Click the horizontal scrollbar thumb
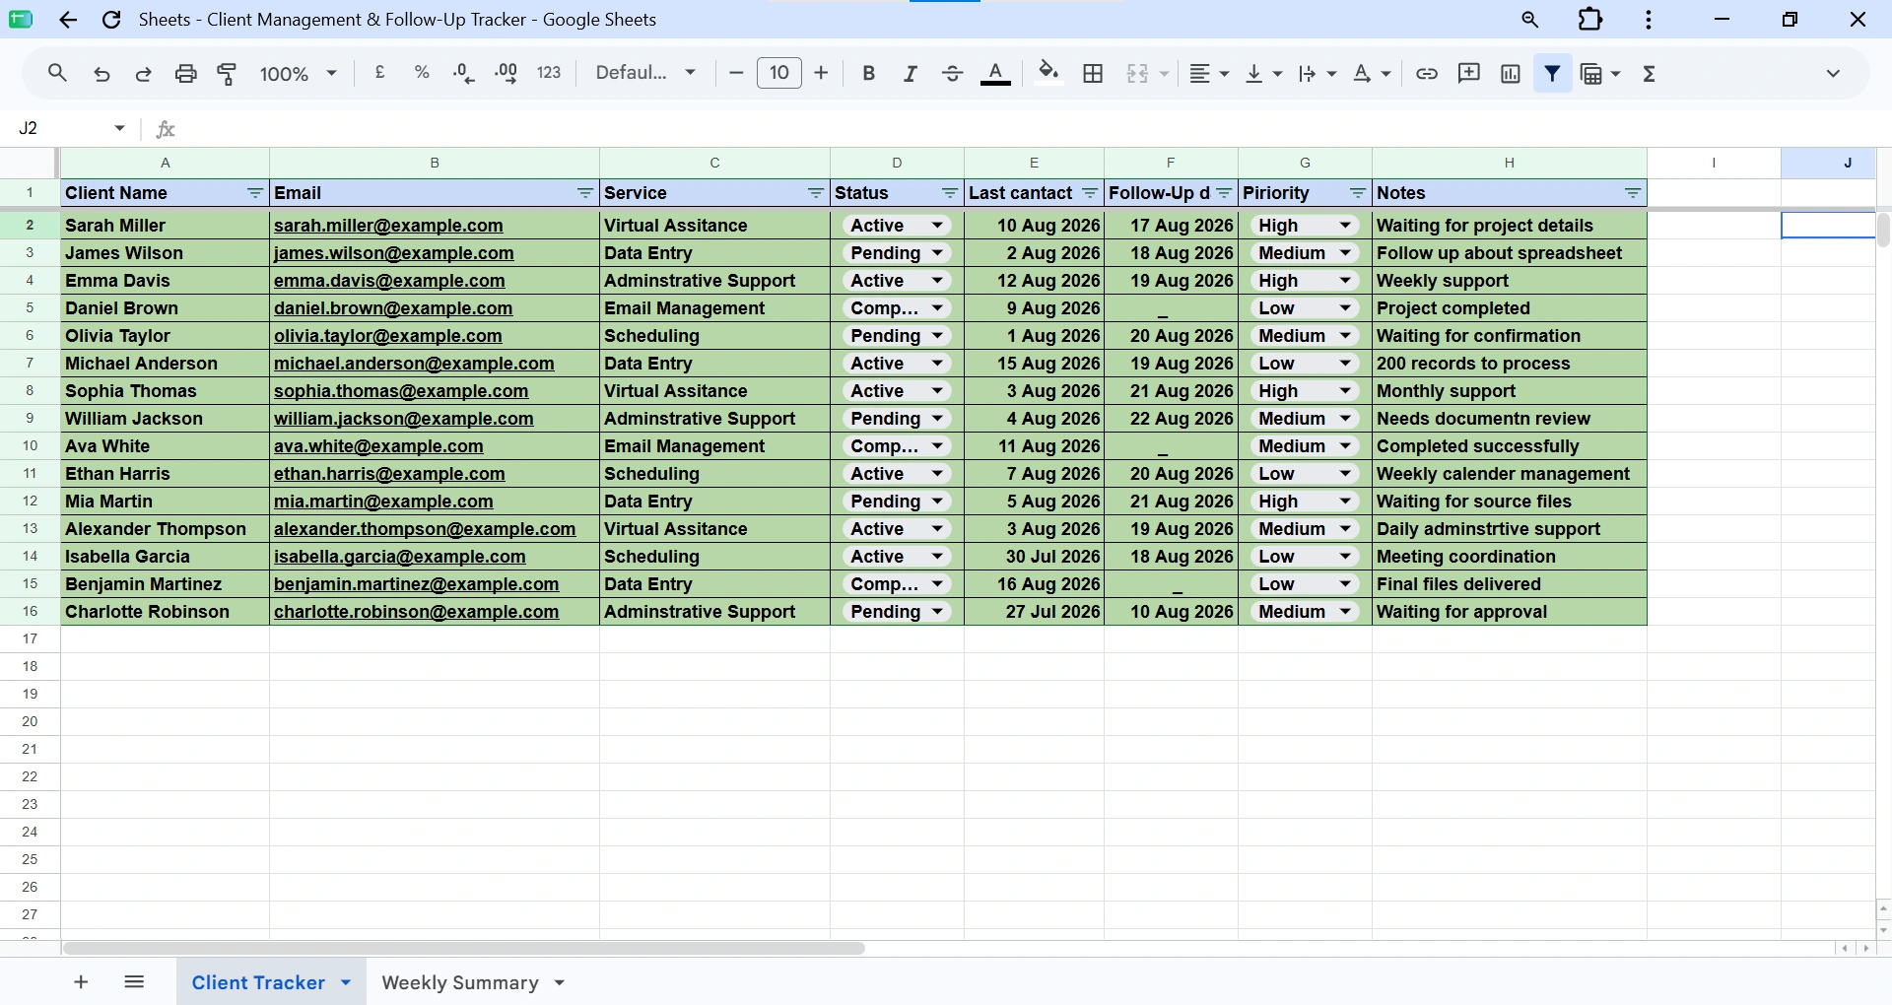 [x=463, y=948]
